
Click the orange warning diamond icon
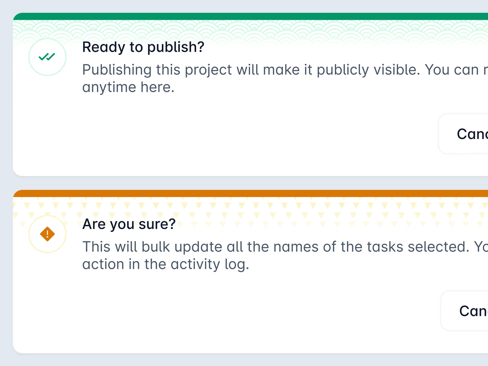[47, 234]
